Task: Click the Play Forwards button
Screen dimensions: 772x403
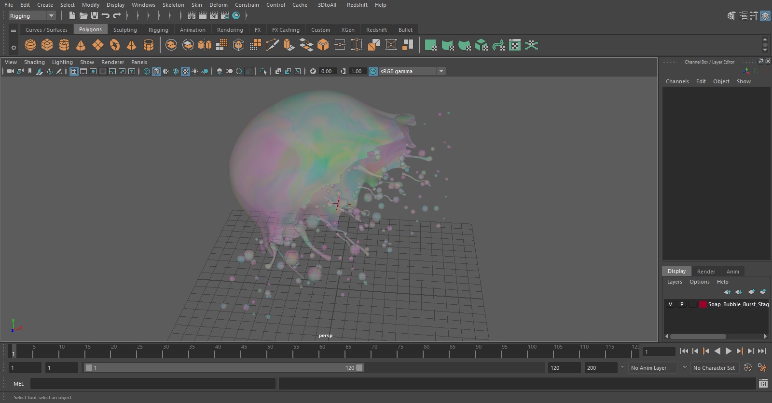Action: [x=729, y=351]
